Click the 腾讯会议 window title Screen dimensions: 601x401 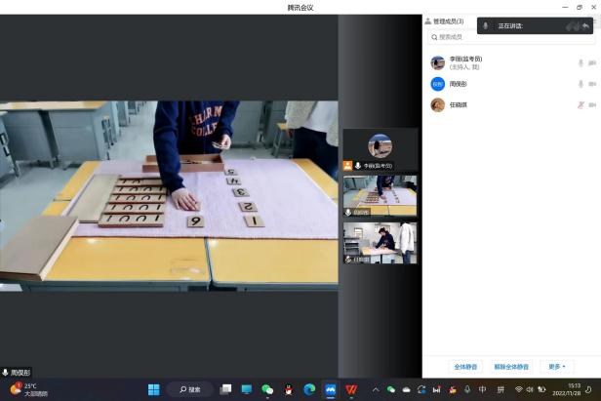[x=300, y=7]
